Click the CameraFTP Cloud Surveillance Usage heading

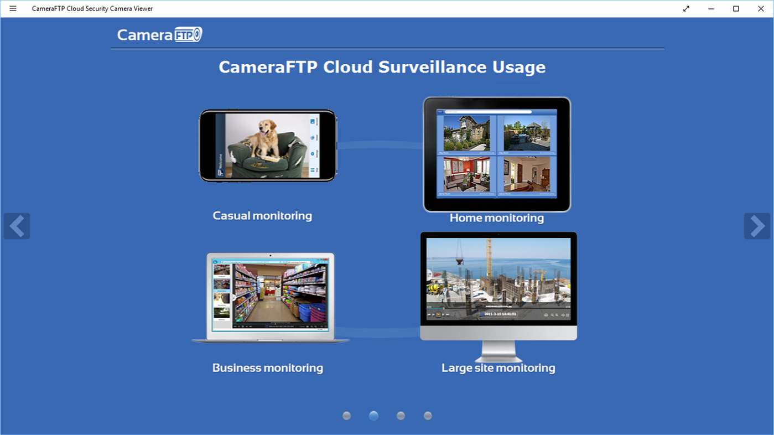pos(382,67)
